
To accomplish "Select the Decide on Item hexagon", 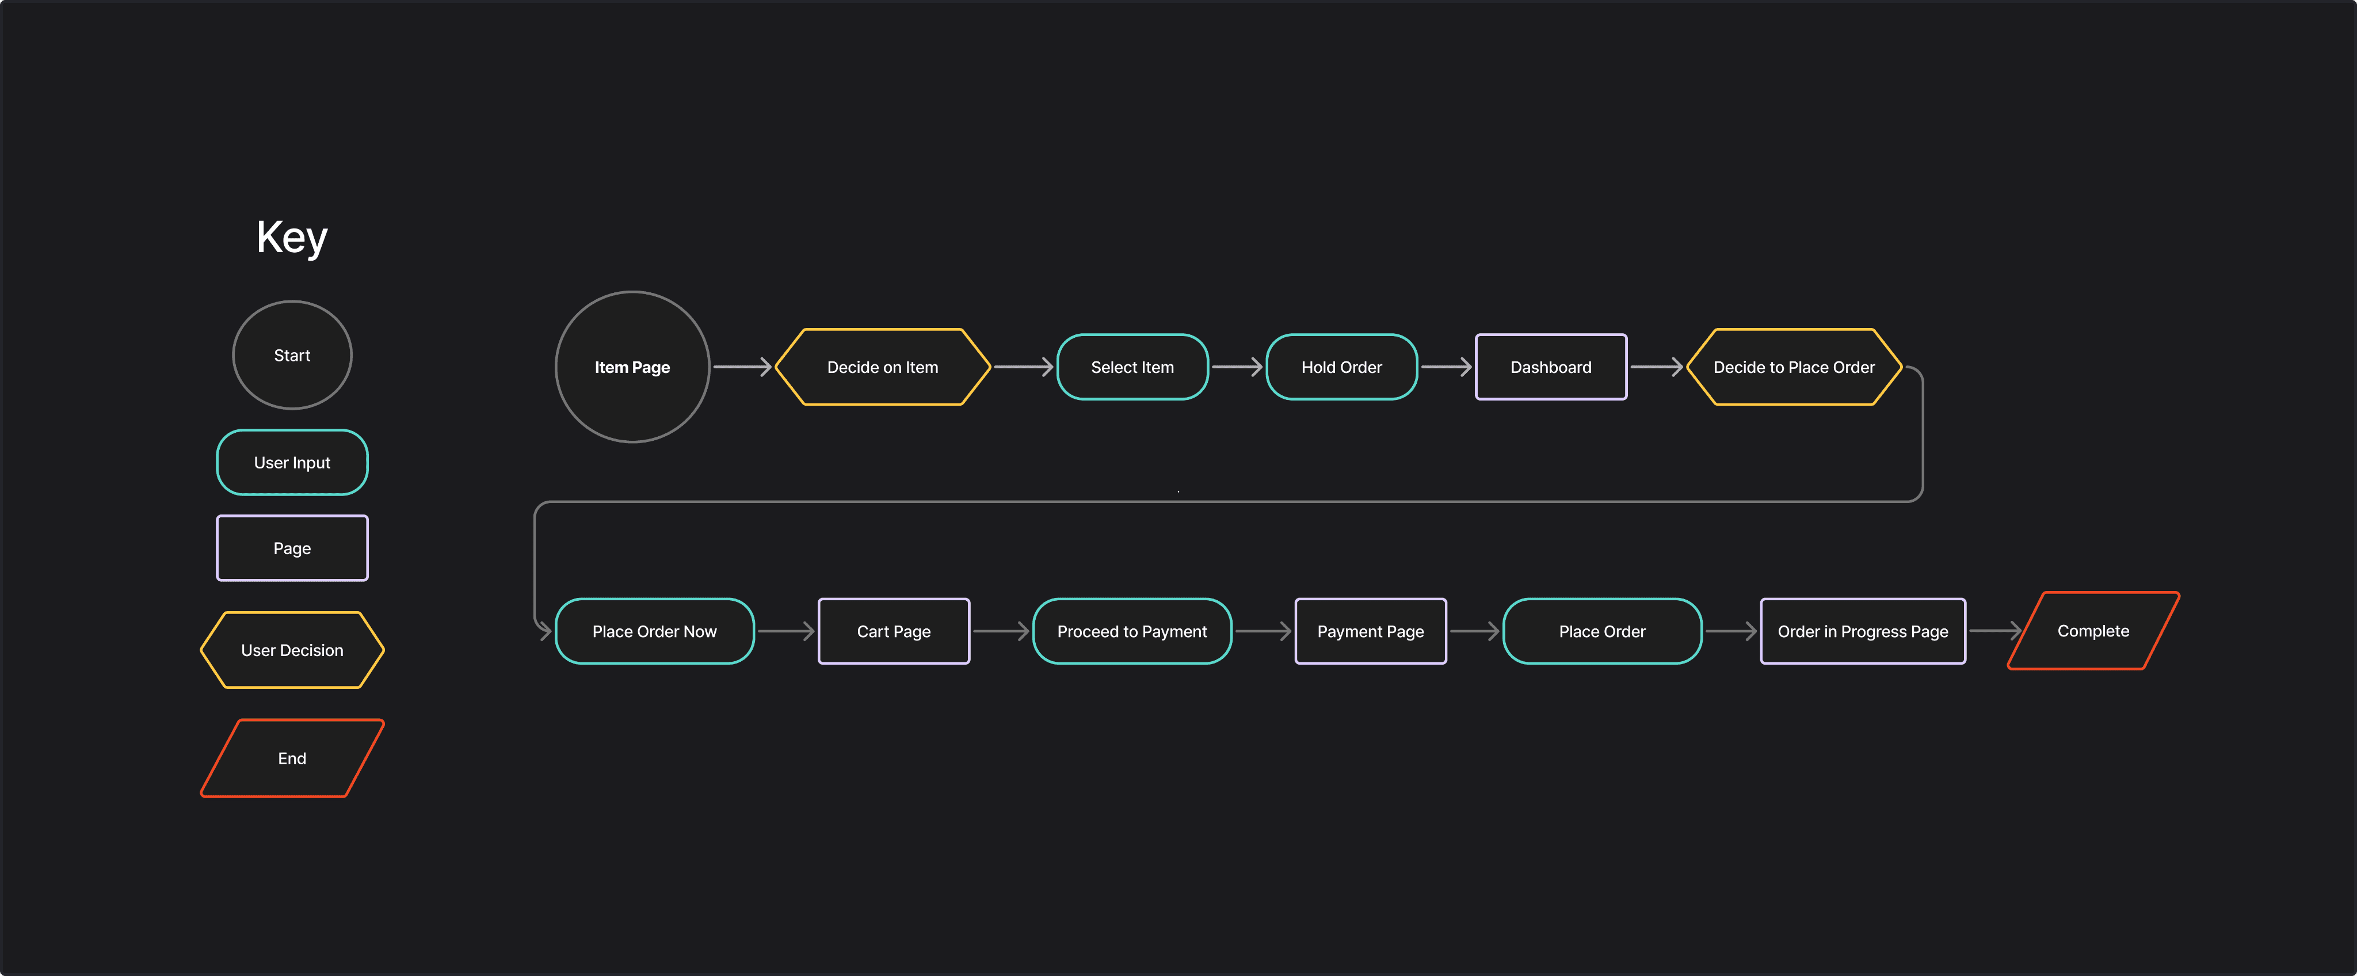I will click(x=882, y=367).
